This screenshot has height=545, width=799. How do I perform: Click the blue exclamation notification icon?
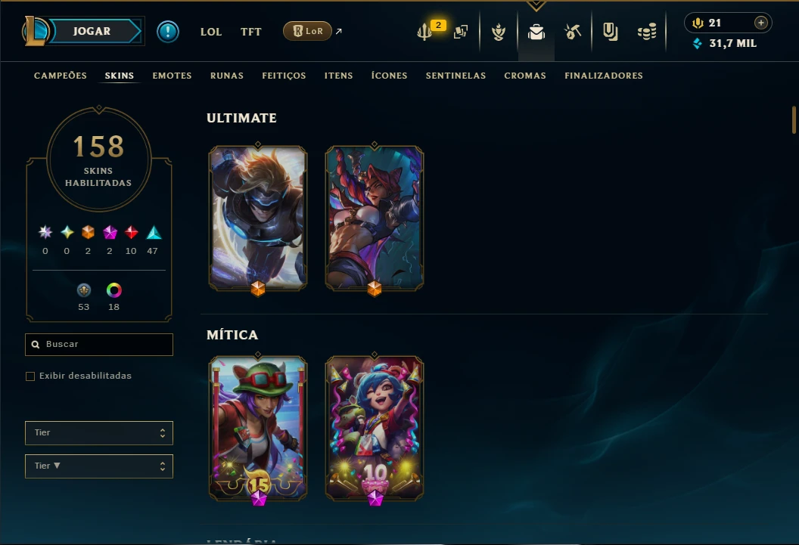pos(168,32)
